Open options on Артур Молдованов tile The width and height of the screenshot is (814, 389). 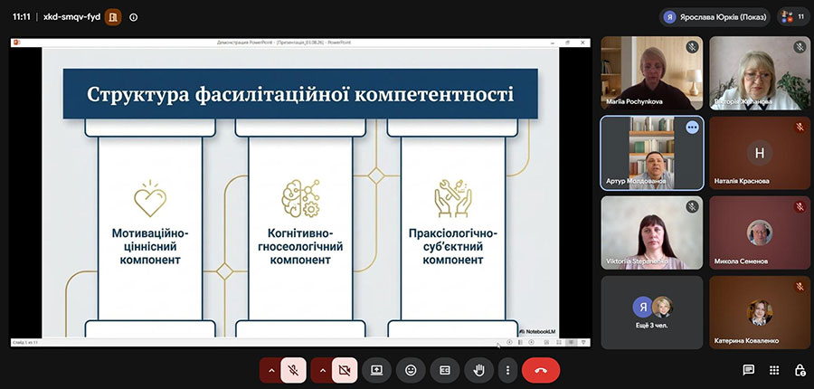pos(692,128)
